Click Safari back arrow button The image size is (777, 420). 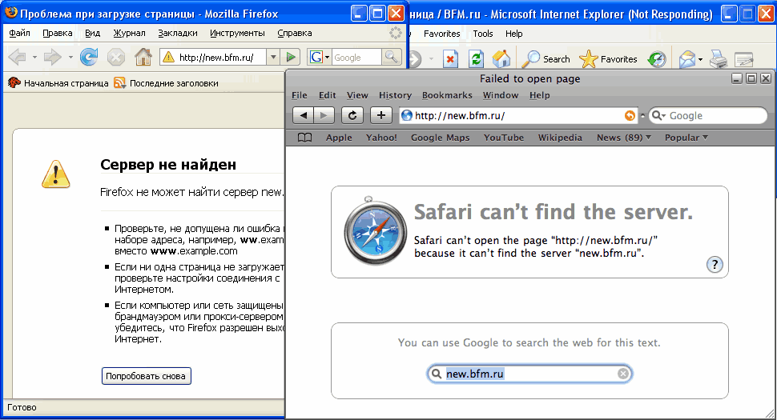(304, 115)
